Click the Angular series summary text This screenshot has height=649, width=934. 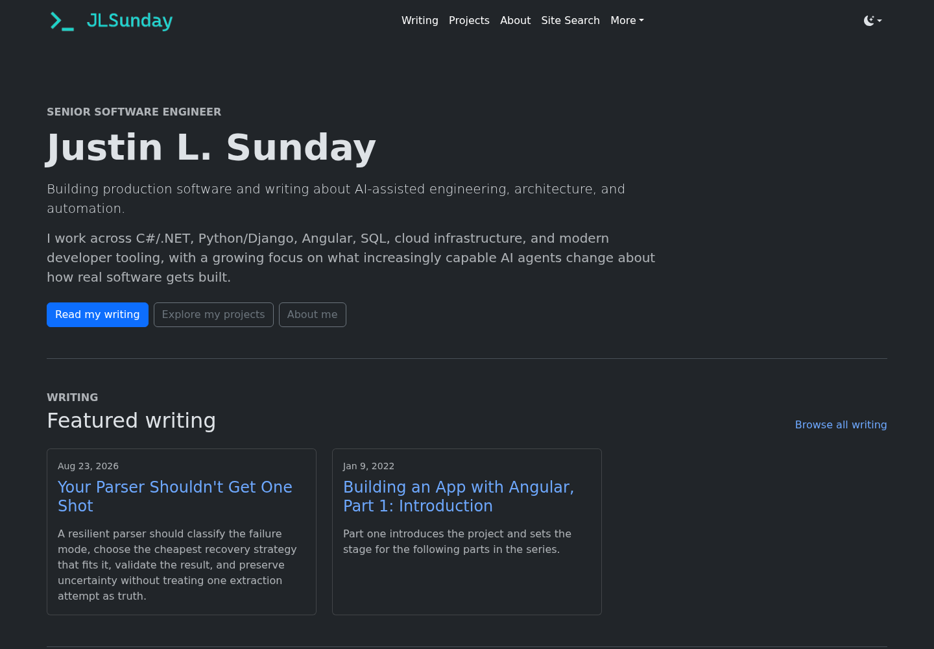click(457, 541)
